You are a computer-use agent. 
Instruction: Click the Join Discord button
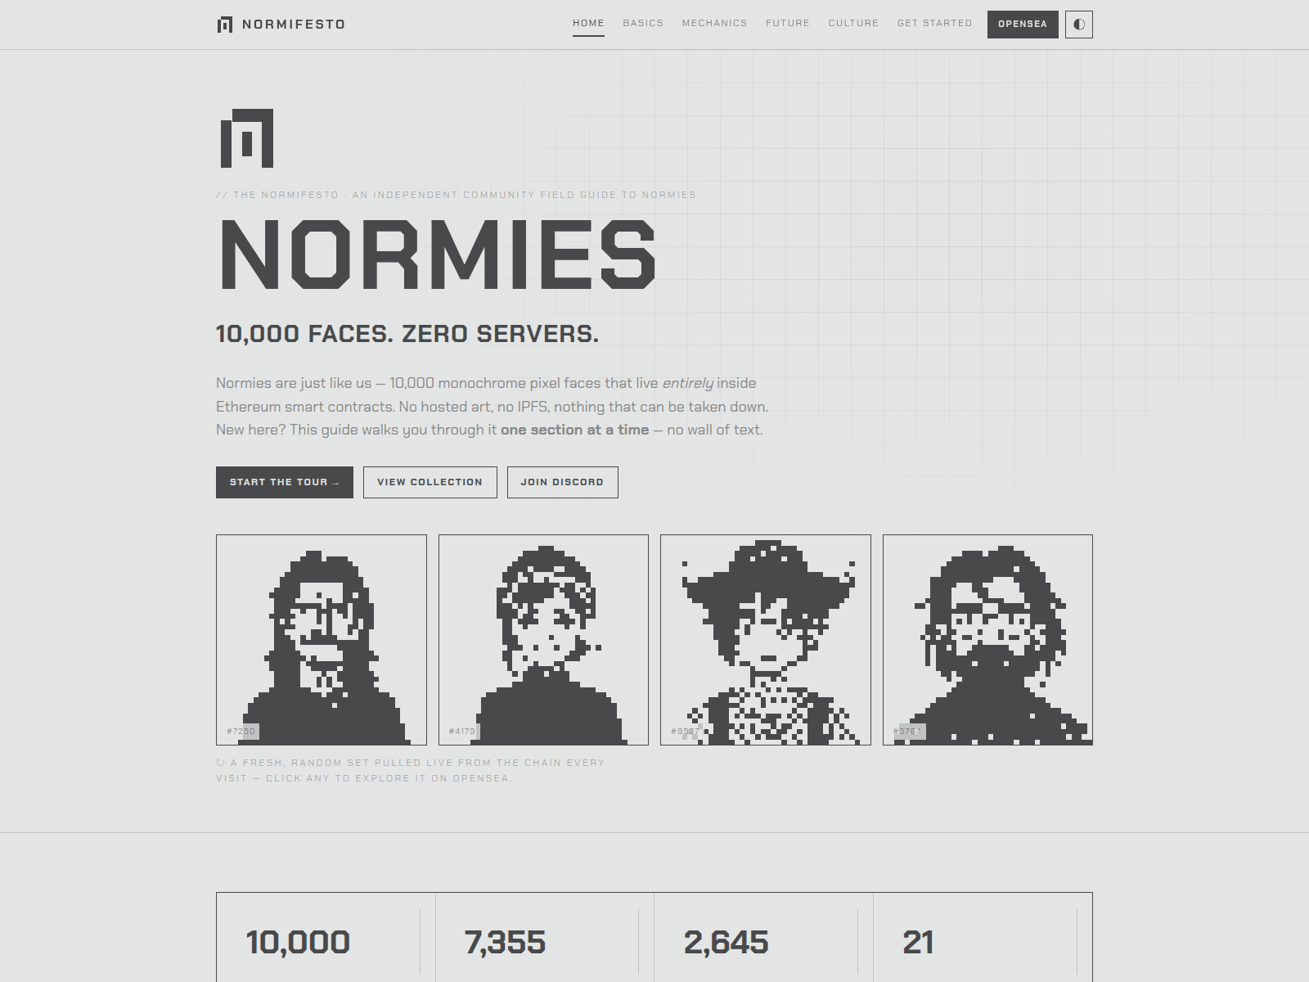[562, 482]
